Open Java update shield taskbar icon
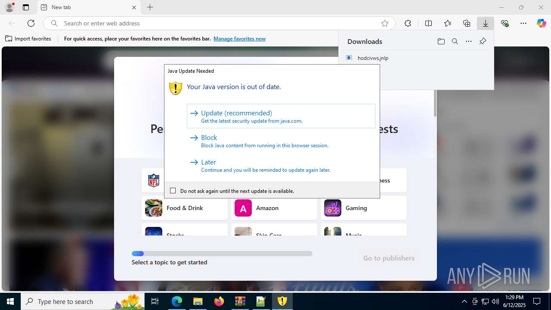This screenshot has height=310, width=551. click(282, 301)
